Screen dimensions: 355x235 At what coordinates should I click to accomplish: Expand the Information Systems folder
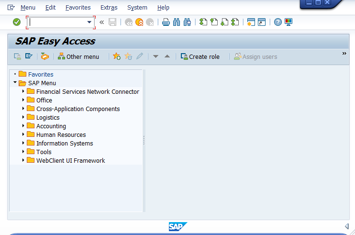click(23, 143)
